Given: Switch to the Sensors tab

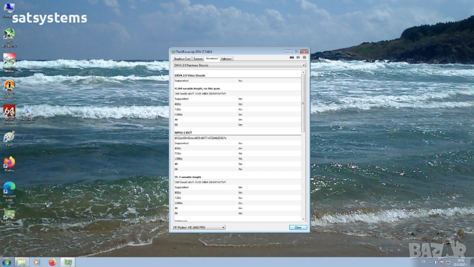Looking at the screenshot, I should 198,59.
